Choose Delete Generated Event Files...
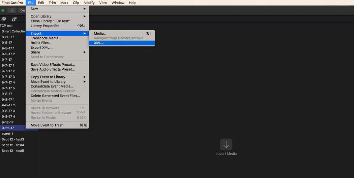Screen dimensions: 354x178 [x=57, y=96]
